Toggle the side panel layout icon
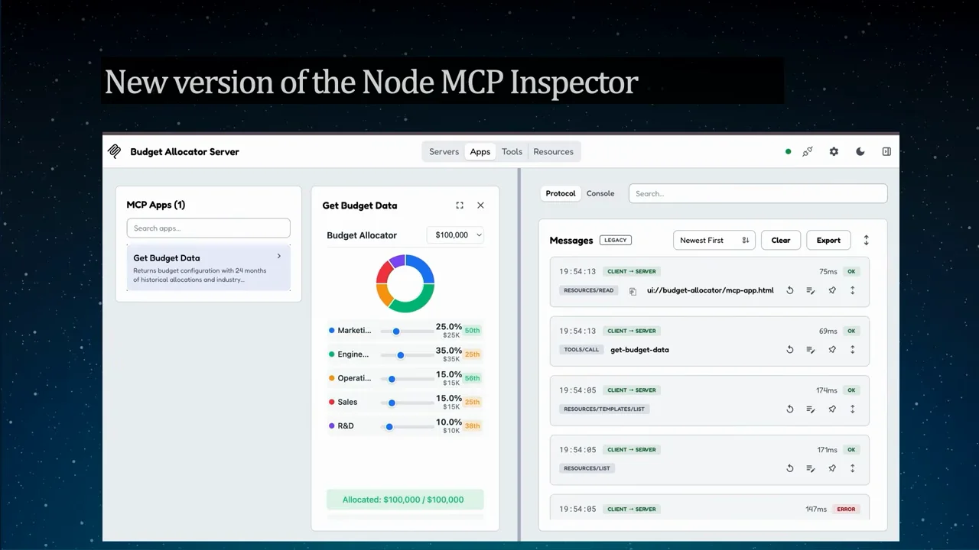The height and width of the screenshot is (550, 979). 886,151
